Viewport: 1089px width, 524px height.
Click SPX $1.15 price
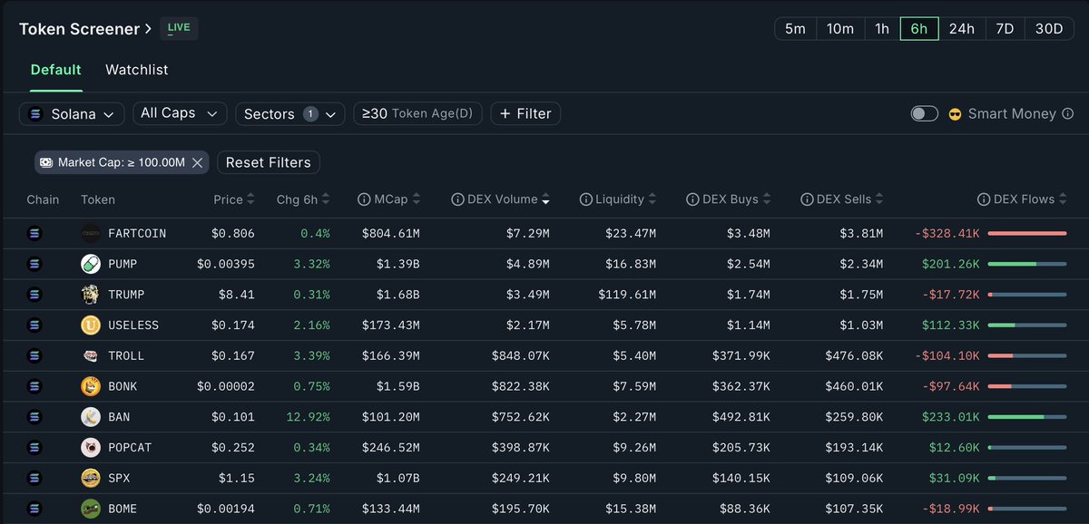point(237,479)
